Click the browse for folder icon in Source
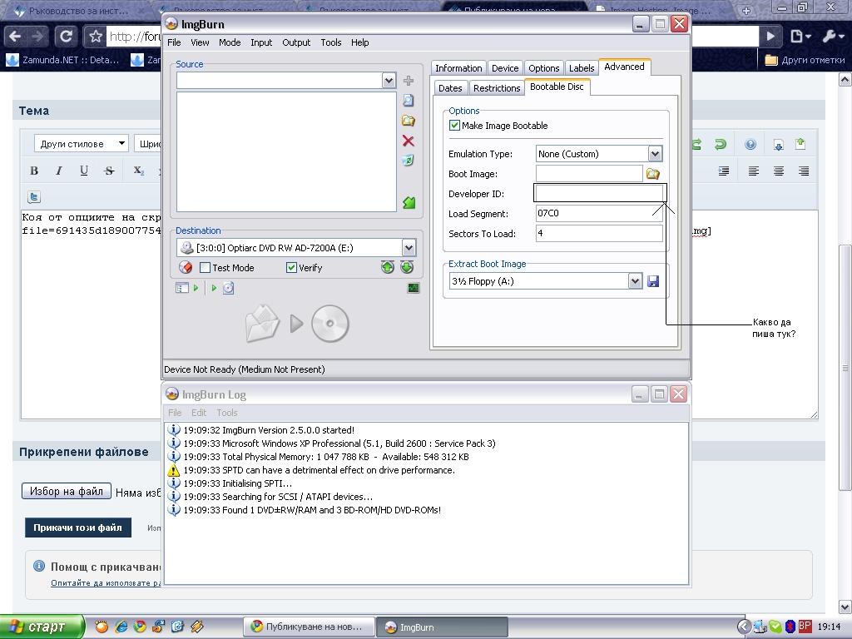 pos(408,121)
